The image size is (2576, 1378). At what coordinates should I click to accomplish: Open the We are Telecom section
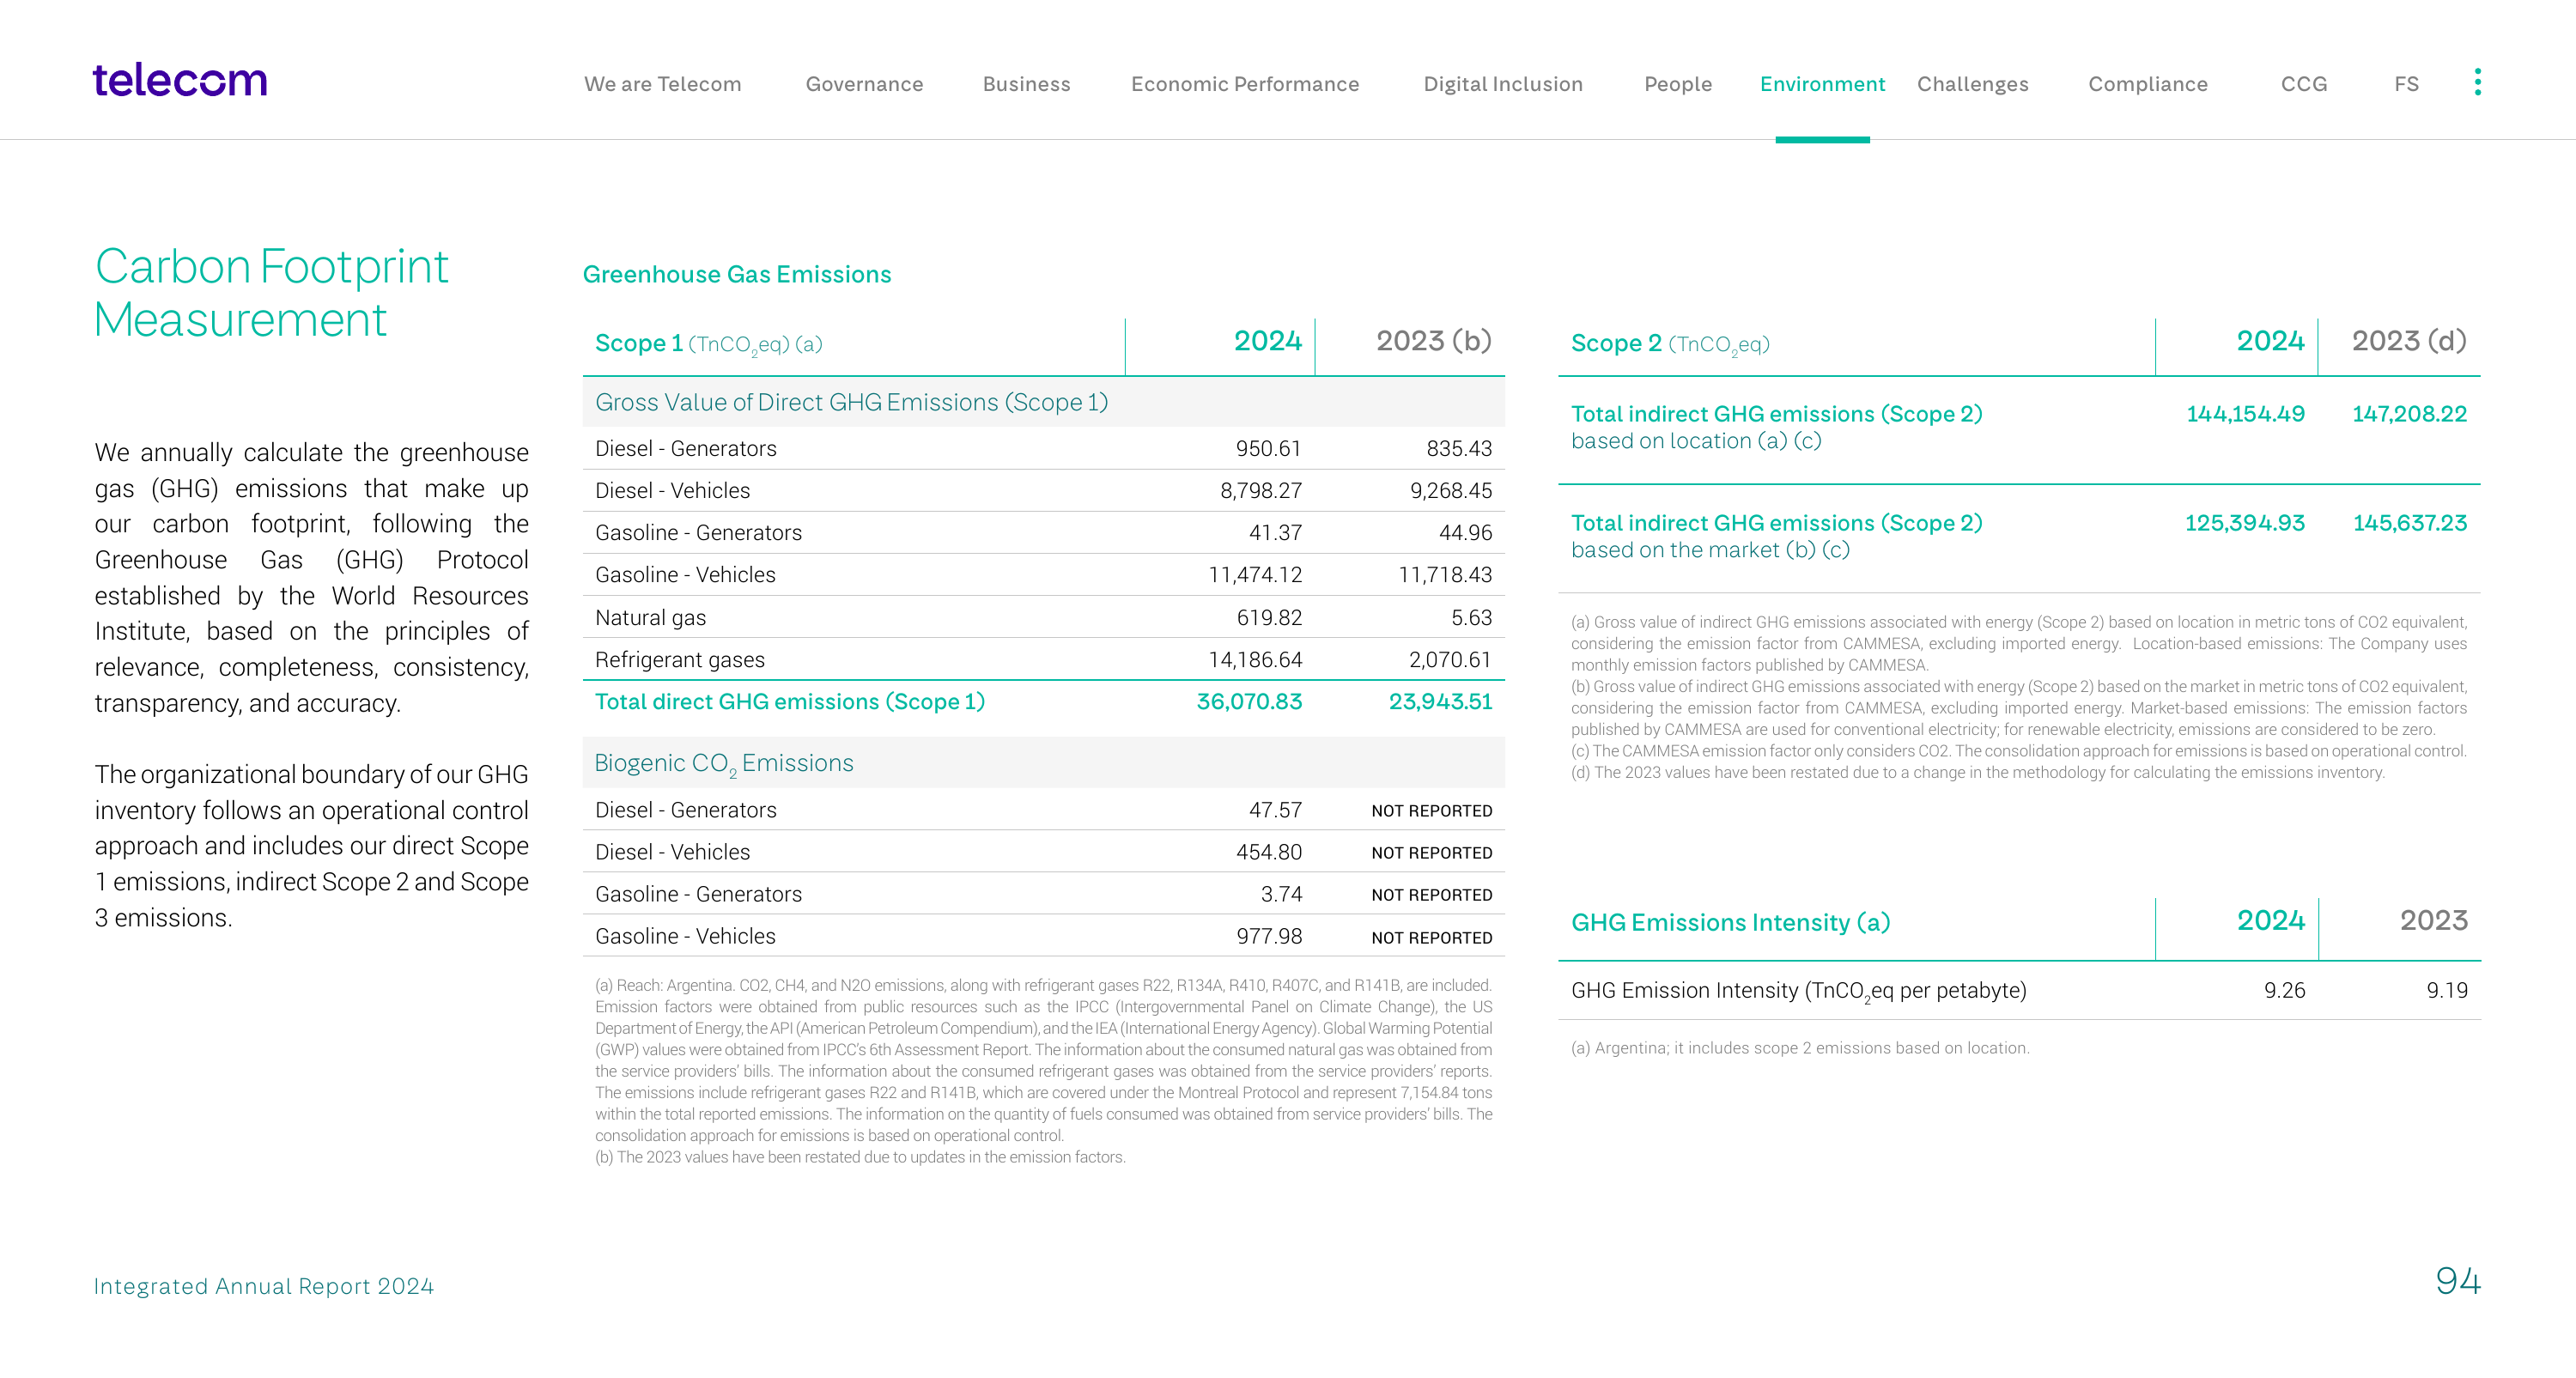tap(662, 84)
